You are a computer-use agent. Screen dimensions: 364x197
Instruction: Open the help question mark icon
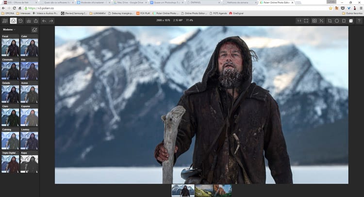(x=359, y=21)
